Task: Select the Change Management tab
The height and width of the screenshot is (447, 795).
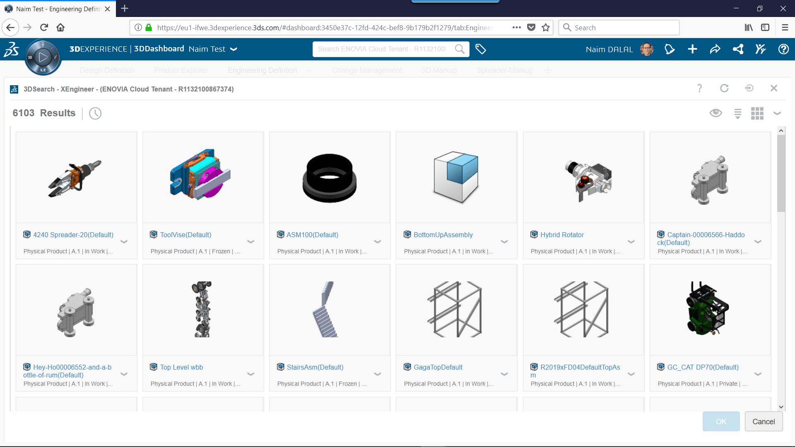Action: [x=367, y=70]
